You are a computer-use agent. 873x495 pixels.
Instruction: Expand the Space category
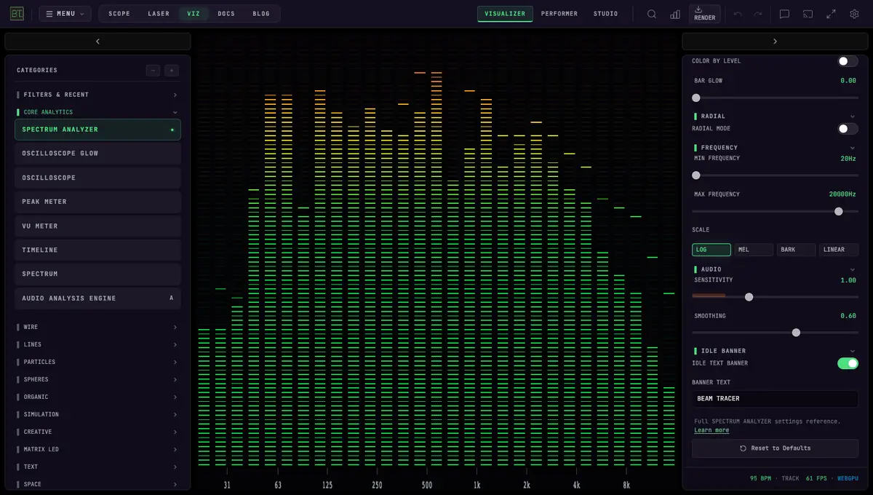pos(97,484)
